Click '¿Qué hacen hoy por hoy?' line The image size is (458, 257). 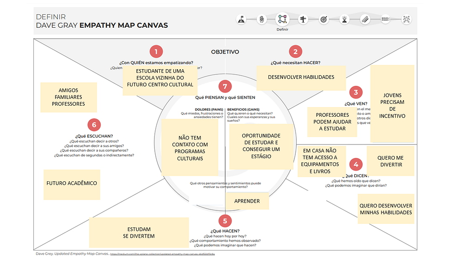point(225,236)
